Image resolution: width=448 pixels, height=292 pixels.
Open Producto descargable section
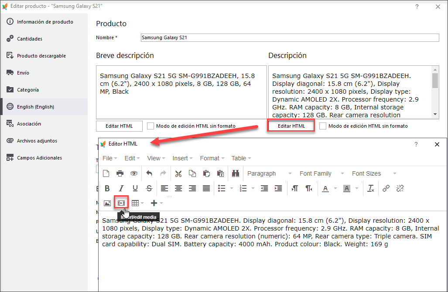click(x=44, y=56)
